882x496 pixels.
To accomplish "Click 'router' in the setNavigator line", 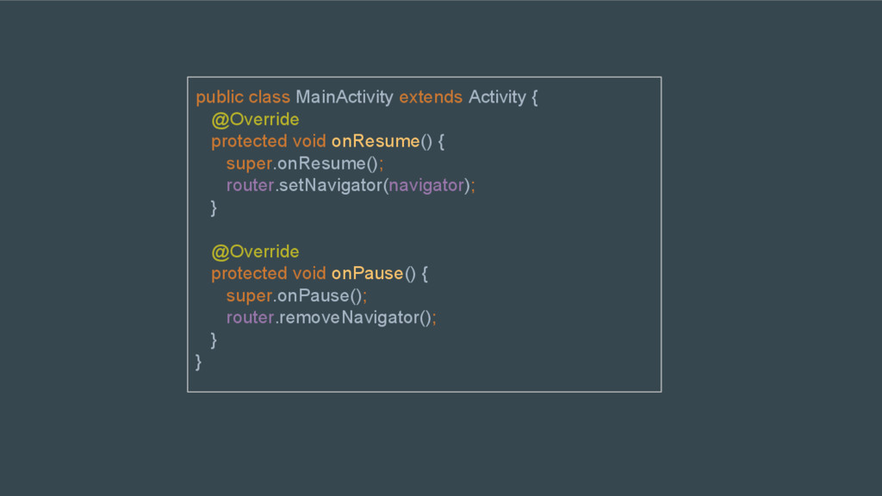I will (250, 186).
